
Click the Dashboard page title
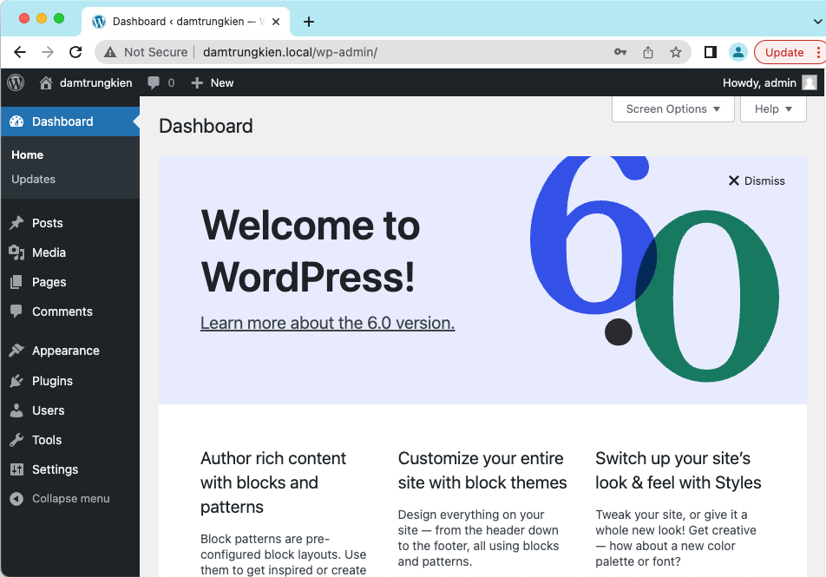point(206,126)
